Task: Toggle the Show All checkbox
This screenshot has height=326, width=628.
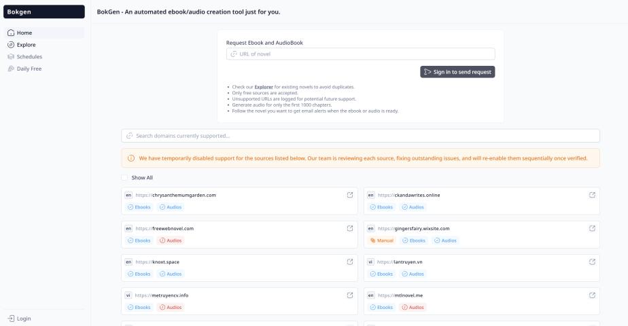Action: click(124, 178)
